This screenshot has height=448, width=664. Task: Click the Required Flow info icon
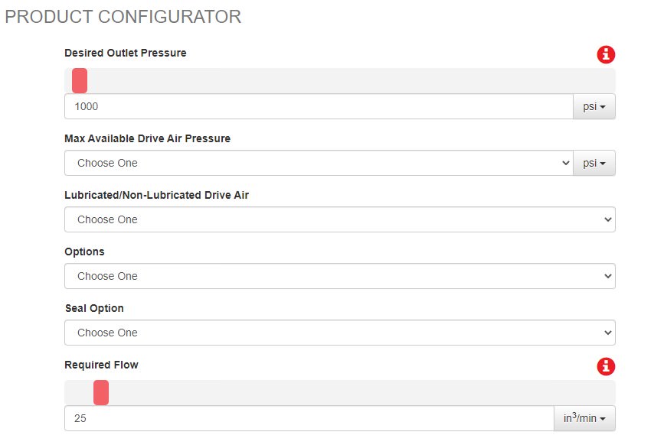coord(606,366)
